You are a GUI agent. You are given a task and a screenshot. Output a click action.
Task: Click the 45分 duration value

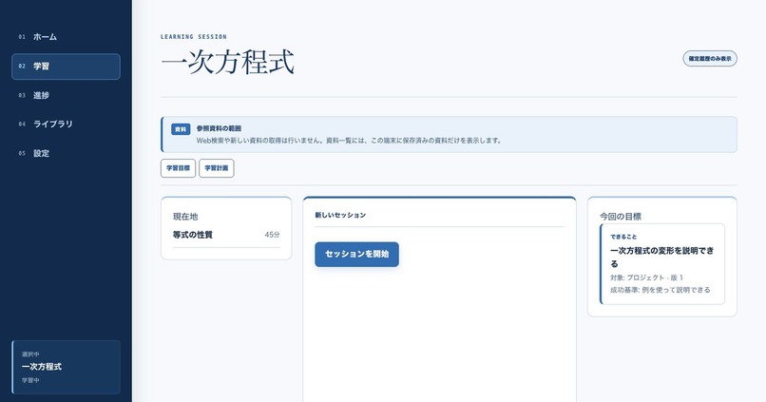coord(272,235)
